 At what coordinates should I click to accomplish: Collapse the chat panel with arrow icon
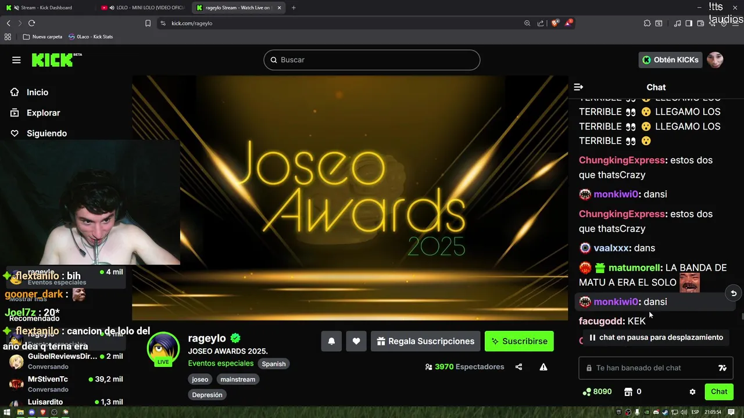(x=578, y=87)
